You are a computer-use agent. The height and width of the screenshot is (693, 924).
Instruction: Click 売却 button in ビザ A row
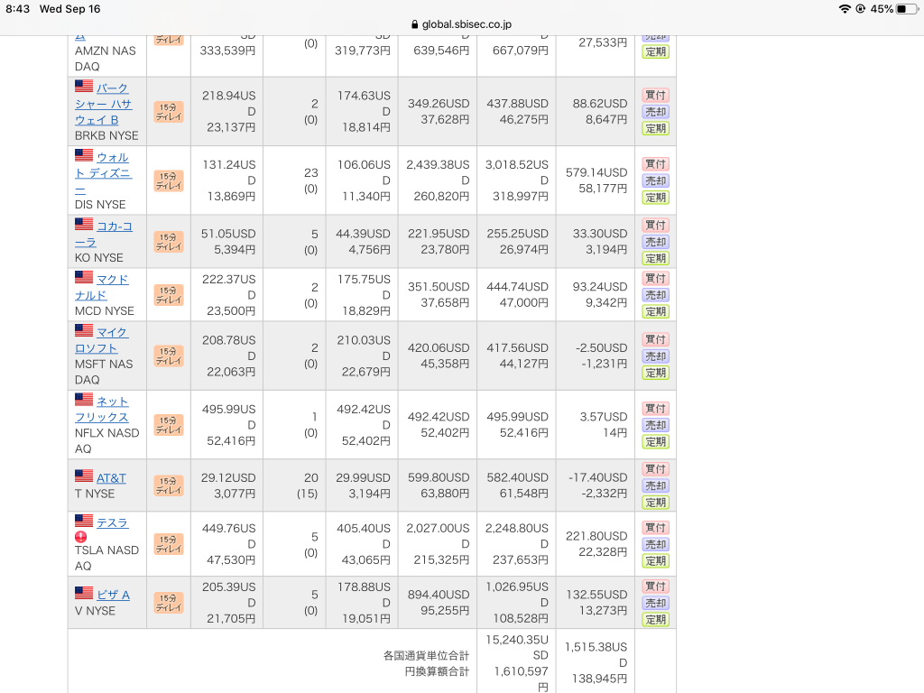[x=655, y=603]
